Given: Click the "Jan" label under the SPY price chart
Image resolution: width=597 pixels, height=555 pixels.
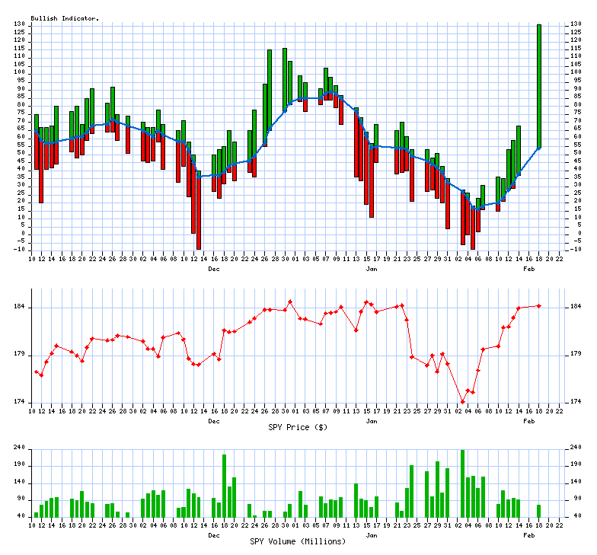Looking at the screenshot, I should pos(372,421).
